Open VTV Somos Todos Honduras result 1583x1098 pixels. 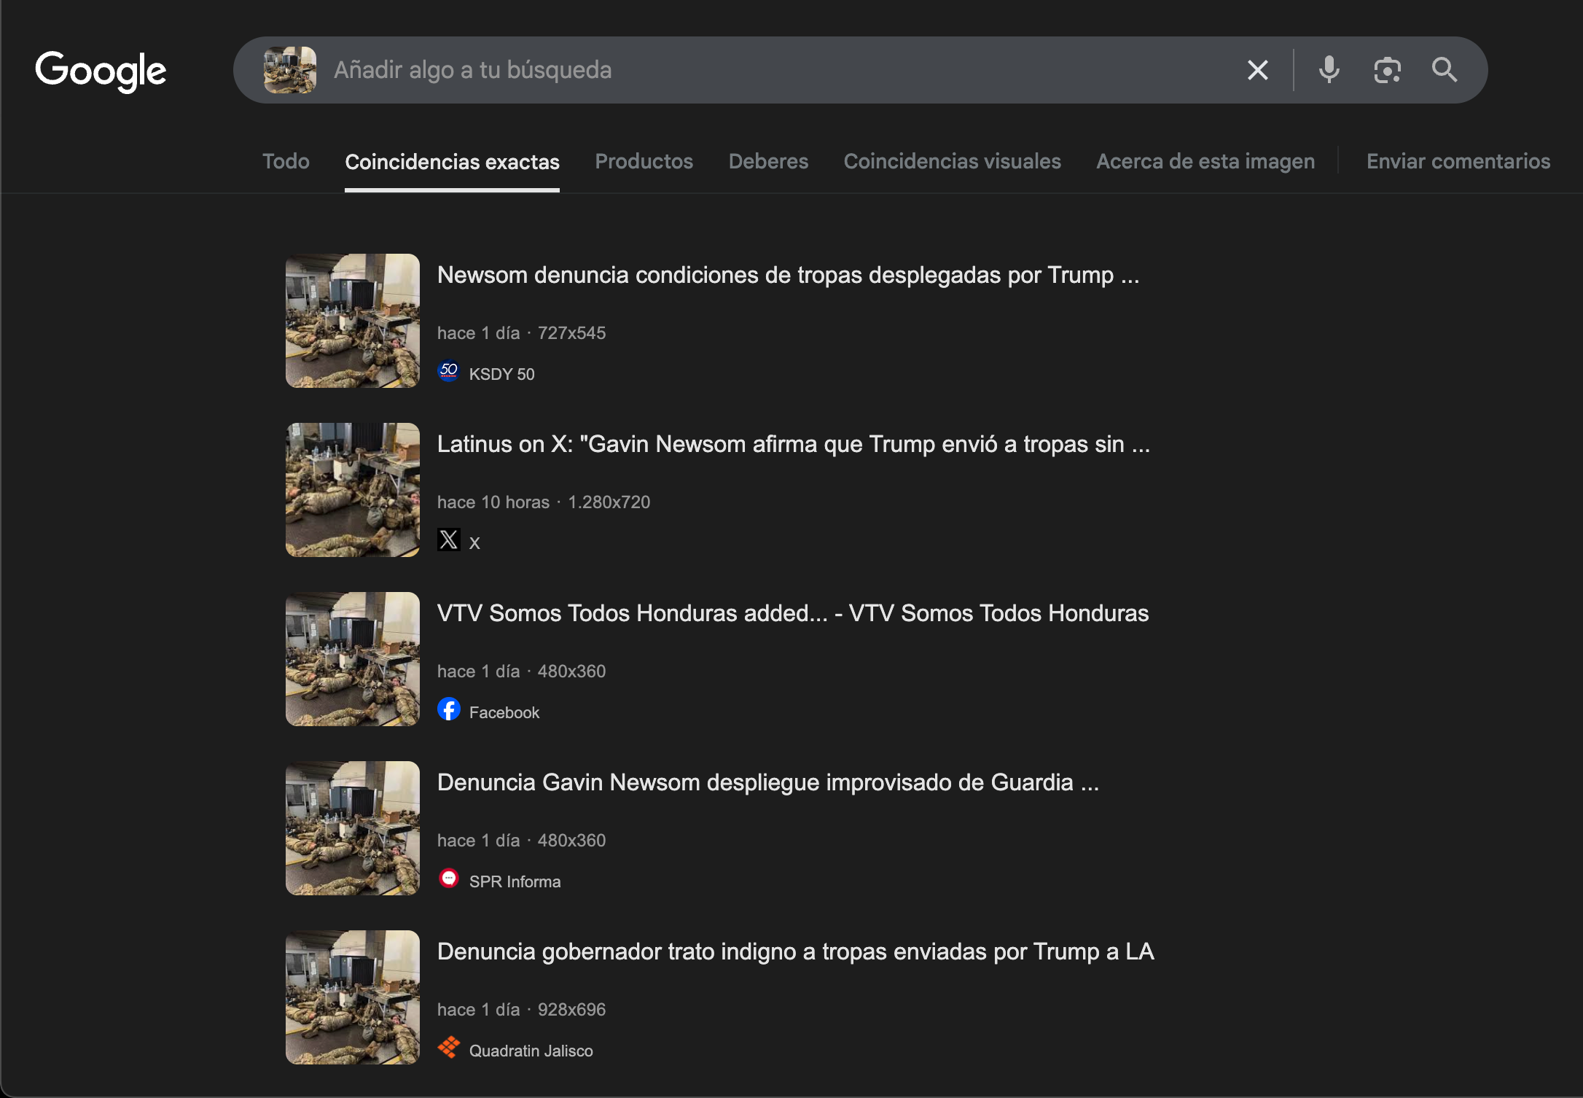click(793, 613)
